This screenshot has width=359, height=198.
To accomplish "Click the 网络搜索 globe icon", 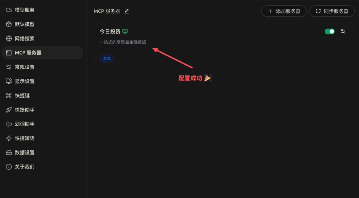I will point(9,39).
